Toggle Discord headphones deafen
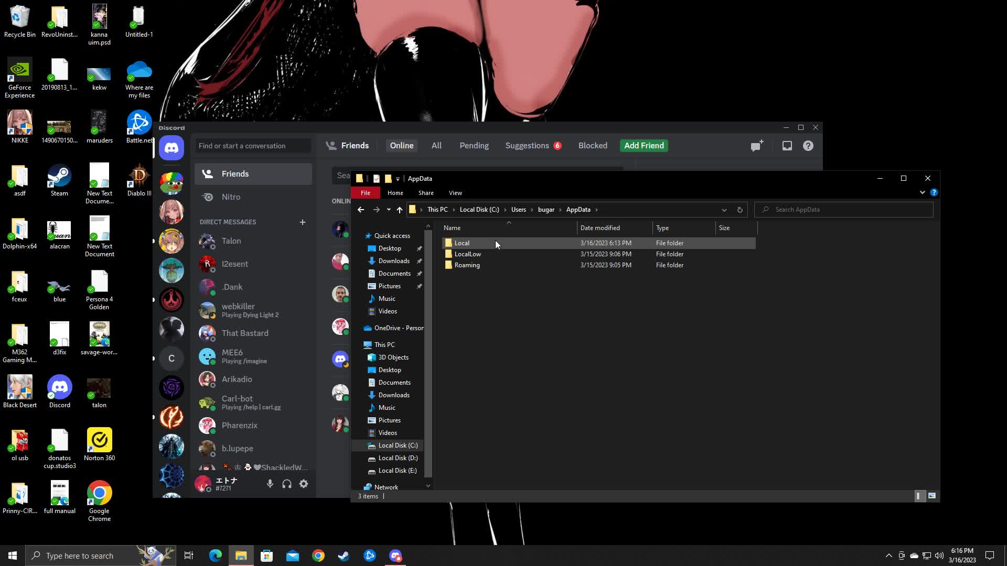 coord(287,484)
